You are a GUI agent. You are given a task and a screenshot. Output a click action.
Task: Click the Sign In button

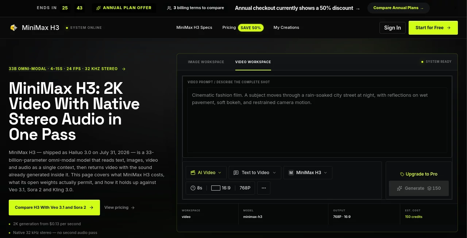393,28
